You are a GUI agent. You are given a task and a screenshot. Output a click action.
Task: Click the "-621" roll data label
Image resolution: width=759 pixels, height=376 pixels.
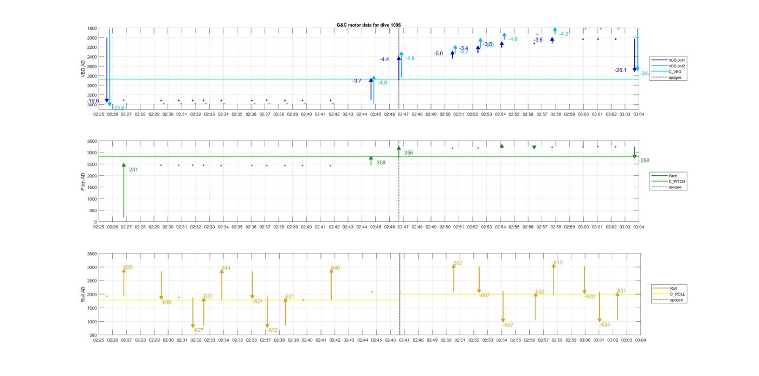[x=258, y=302]
